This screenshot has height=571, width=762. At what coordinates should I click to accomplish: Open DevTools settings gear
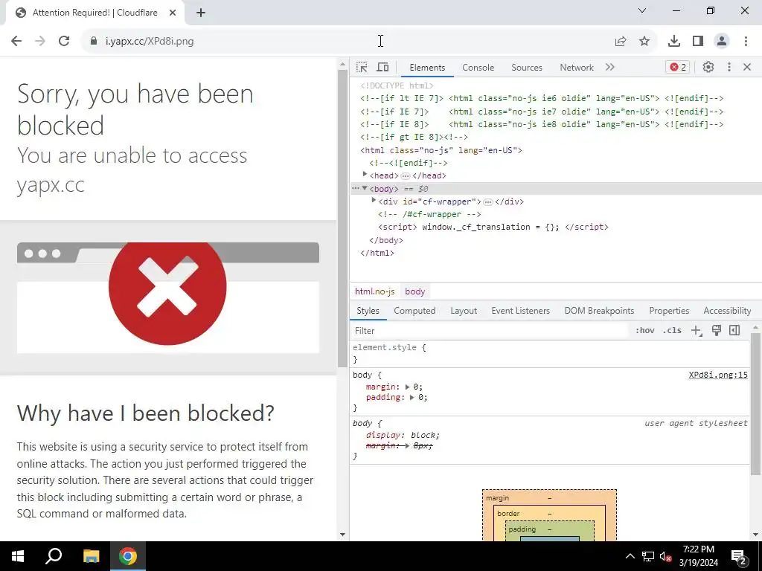click(708, 67)
